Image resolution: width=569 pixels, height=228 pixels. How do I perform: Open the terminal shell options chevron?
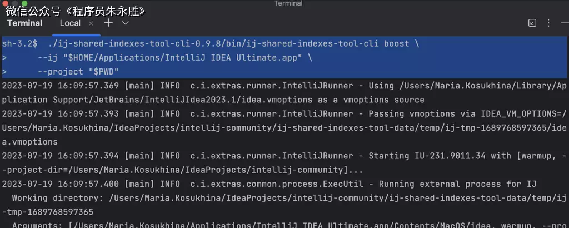pyautogui.click(x=126, y=23)
